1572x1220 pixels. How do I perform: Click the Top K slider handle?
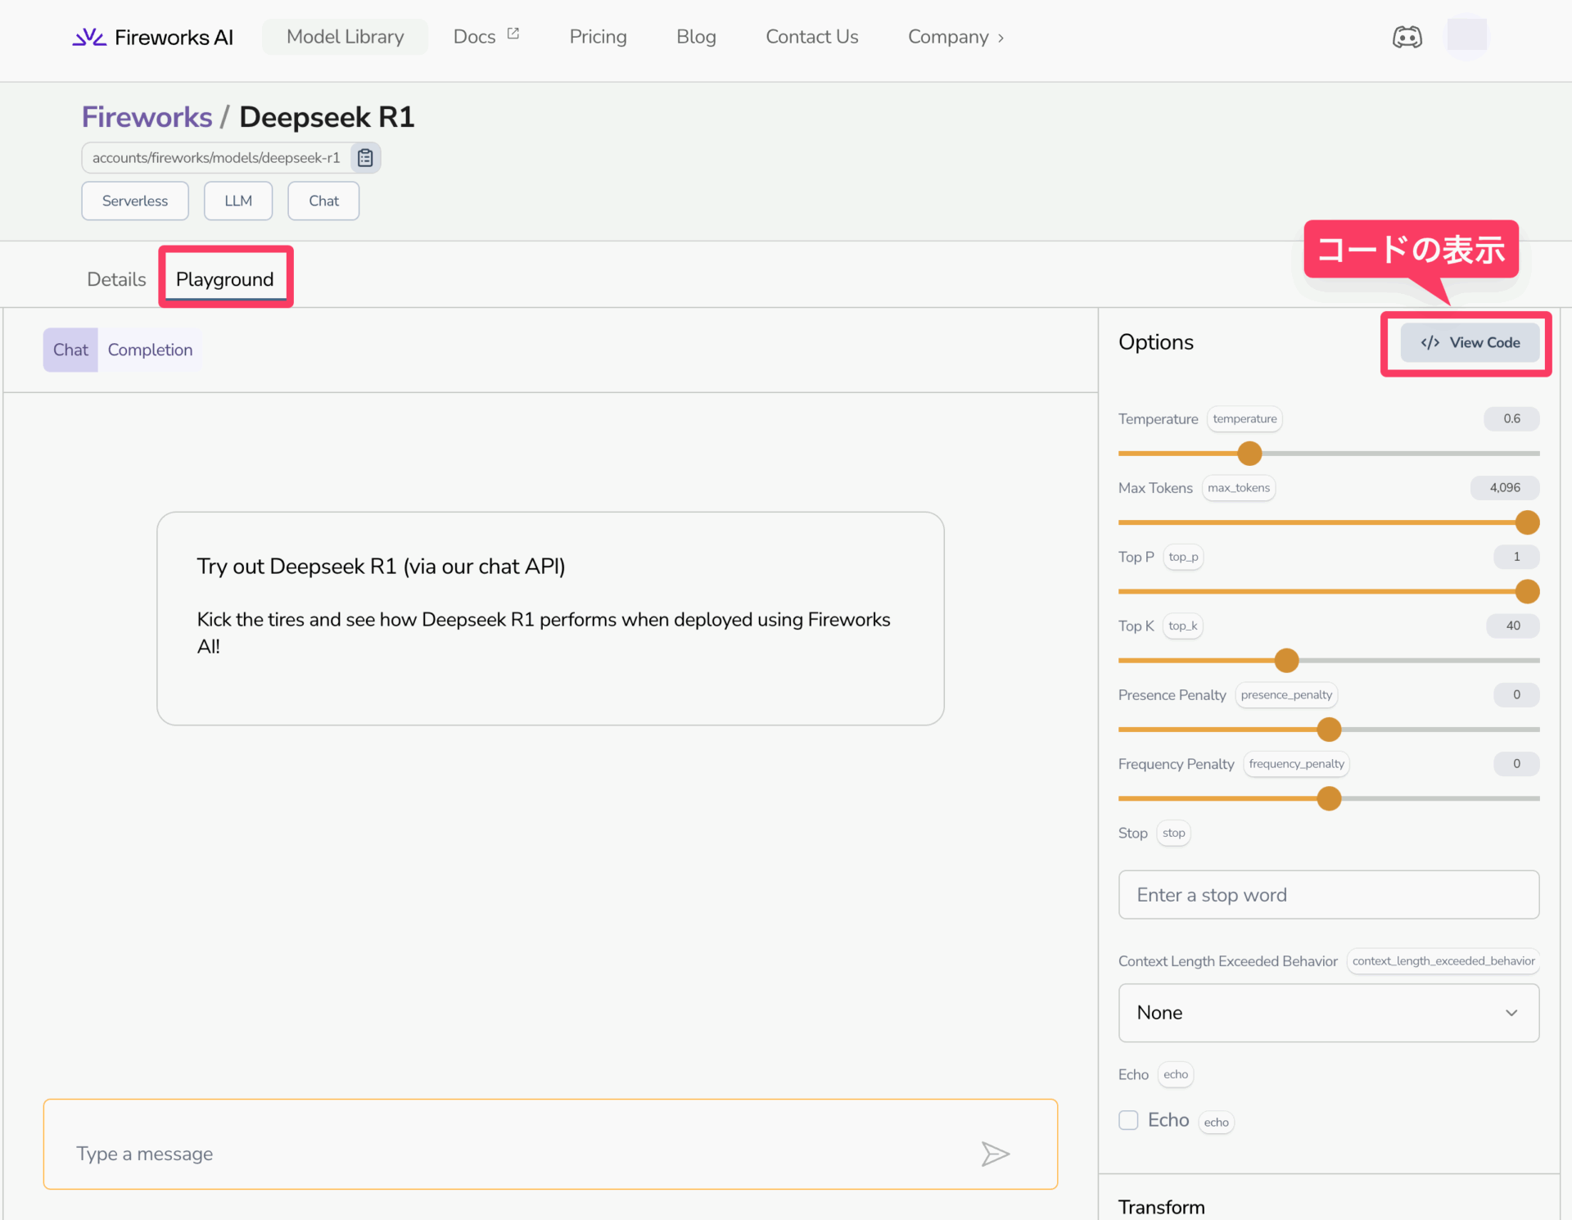[x=1286, y=660]
